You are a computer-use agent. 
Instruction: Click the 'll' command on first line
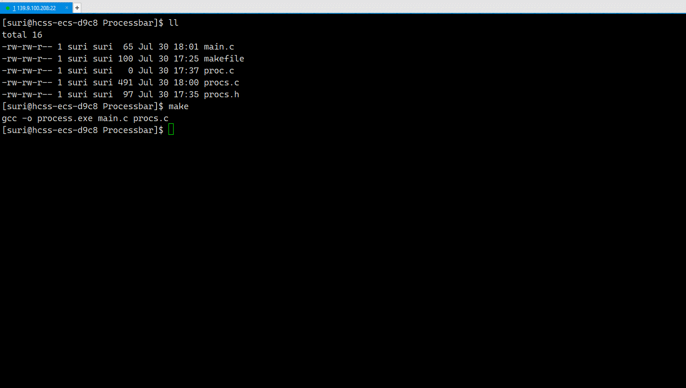click(x=174, y=23)
